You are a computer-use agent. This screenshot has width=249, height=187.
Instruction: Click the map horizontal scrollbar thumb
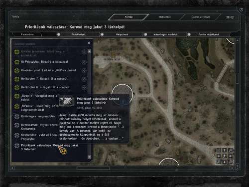(x=93, y=168)
